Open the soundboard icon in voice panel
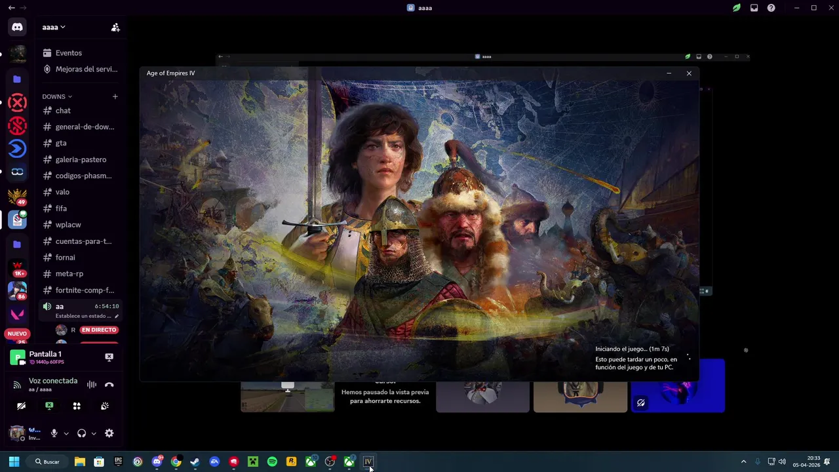The image size is (839, 472). 104,406
